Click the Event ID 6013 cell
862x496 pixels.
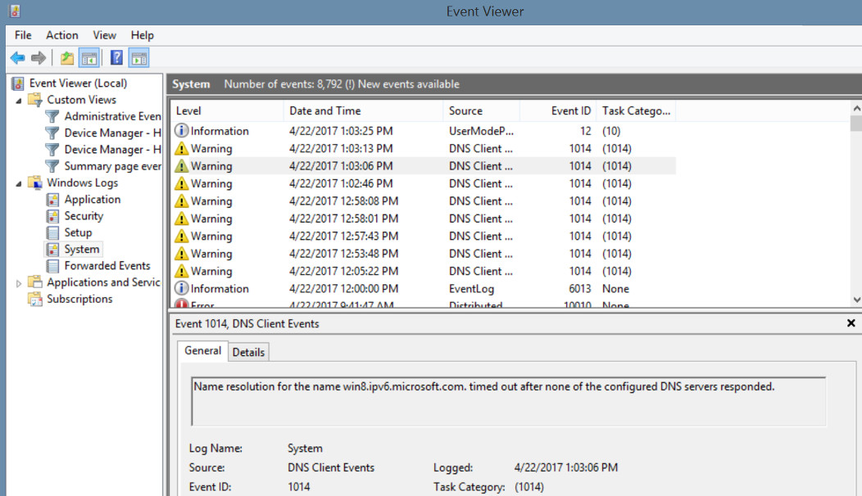tap(579, 288)
